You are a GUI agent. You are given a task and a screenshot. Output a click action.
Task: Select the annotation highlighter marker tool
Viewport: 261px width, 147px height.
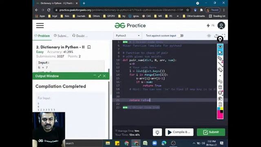[x=220, y=59]
